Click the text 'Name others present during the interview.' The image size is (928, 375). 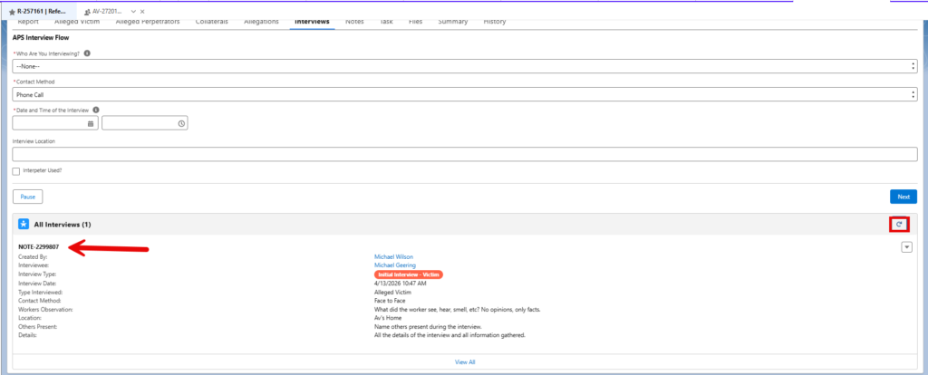tap(428, 326)
